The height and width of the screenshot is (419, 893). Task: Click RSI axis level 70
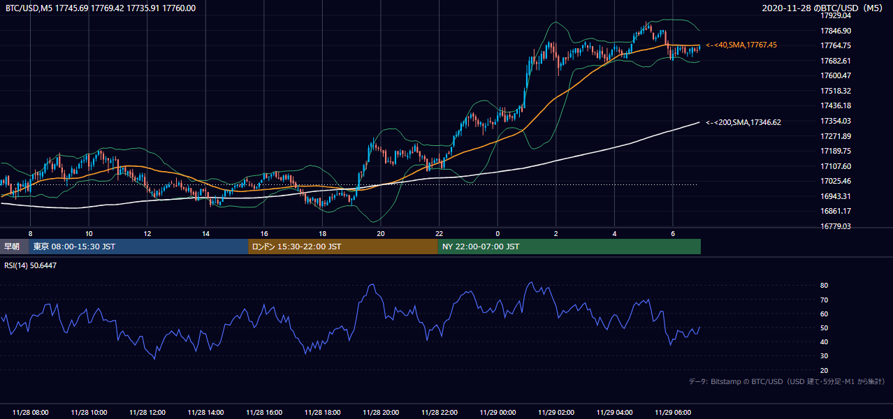pyautogui.click(x=825, y=300)
